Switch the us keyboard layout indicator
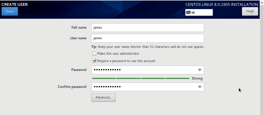 click(199, 12)
